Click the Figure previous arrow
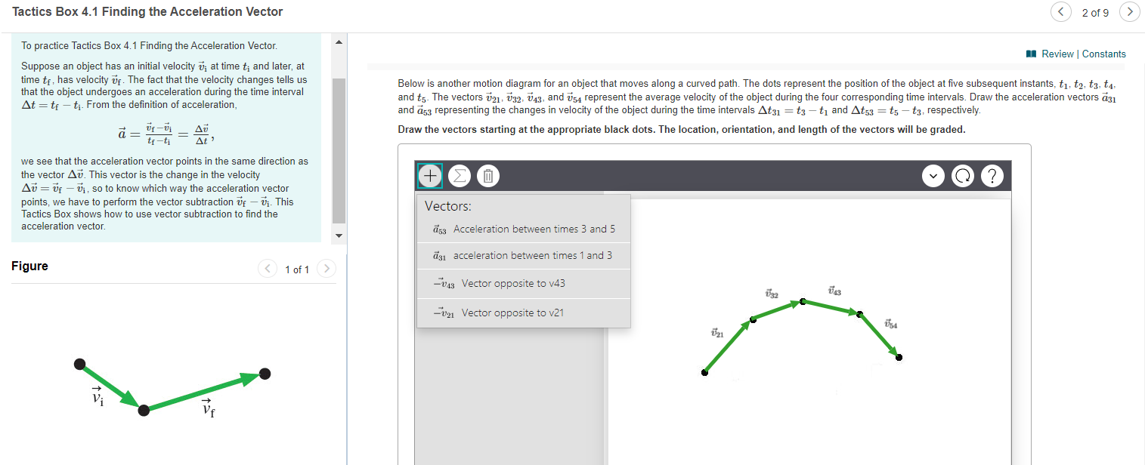Viewport: 1145px width, 465px height. (x=268, y=269)
